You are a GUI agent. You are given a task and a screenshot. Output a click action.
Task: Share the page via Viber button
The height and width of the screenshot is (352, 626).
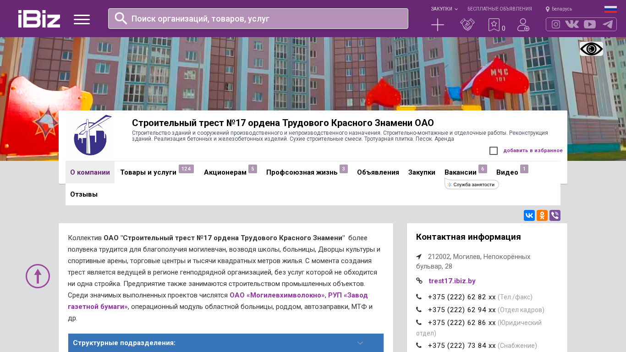[555, 215]
